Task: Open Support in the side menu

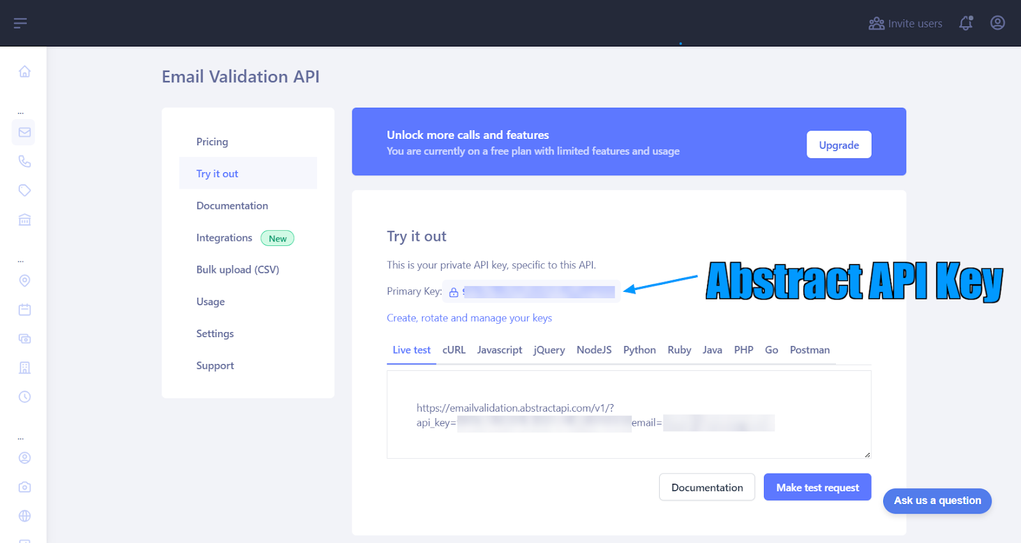Action: [x=248, y=365]
